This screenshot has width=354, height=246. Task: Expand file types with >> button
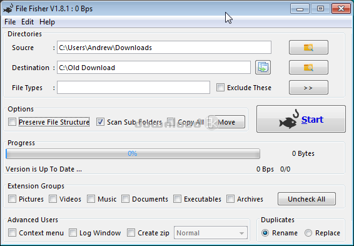pyautogui.click(x=308, y=88)
